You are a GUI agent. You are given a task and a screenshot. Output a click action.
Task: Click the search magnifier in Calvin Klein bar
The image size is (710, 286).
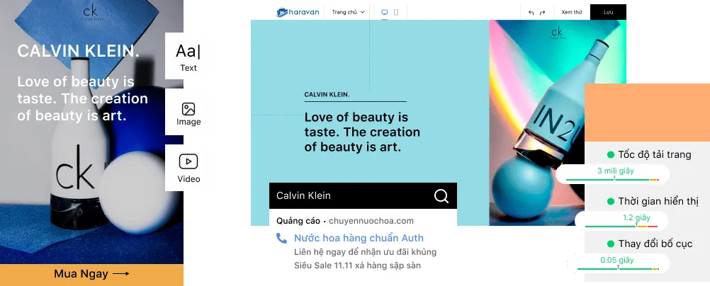click(441, 196)
